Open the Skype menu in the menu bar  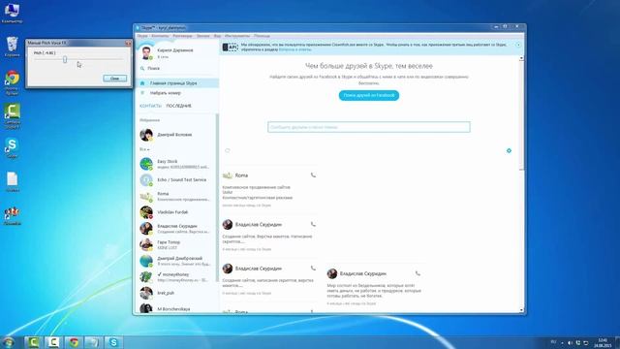tap(142, 36)
